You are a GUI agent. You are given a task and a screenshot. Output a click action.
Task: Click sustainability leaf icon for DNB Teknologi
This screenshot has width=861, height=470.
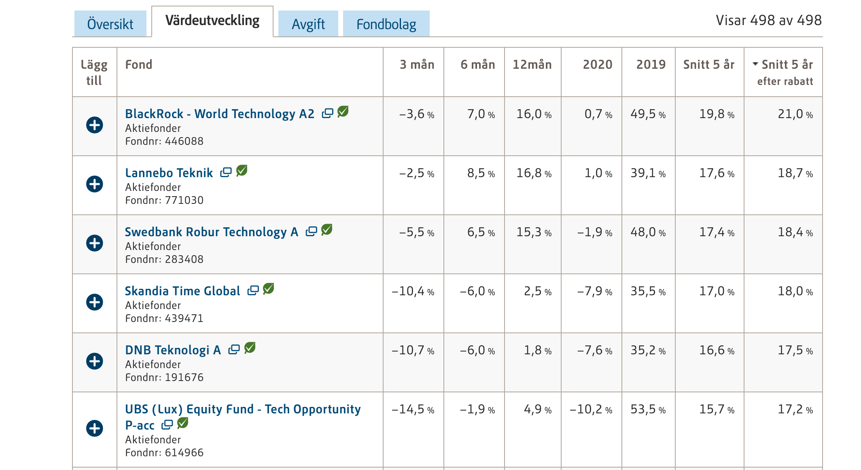coord(250,348)
